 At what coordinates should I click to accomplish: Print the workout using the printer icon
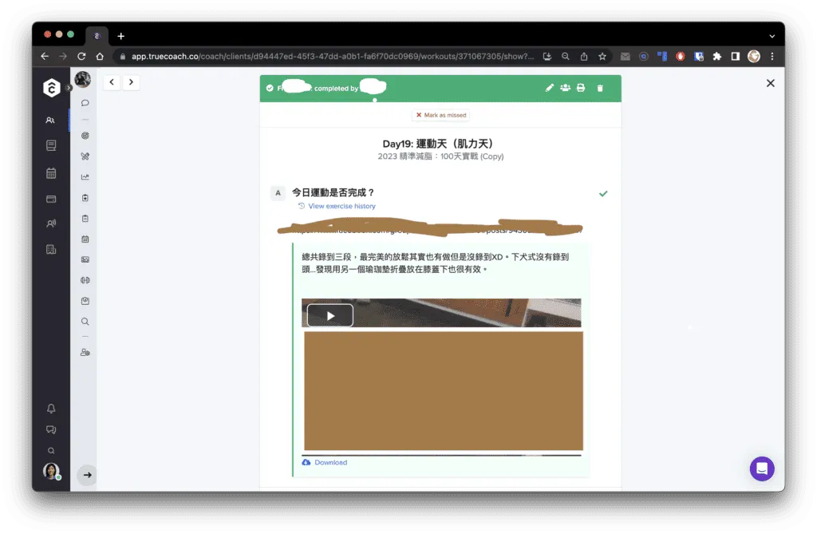(581, 88)
